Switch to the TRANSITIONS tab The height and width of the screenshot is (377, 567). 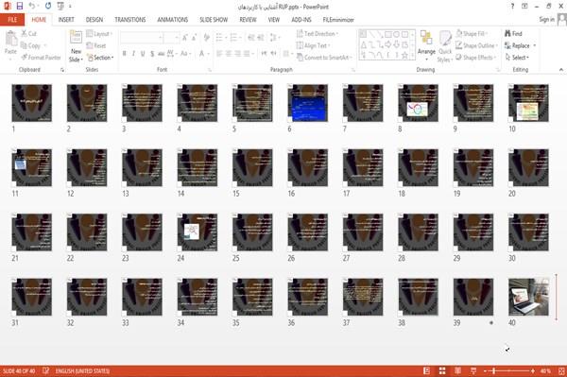click(130, 20)
